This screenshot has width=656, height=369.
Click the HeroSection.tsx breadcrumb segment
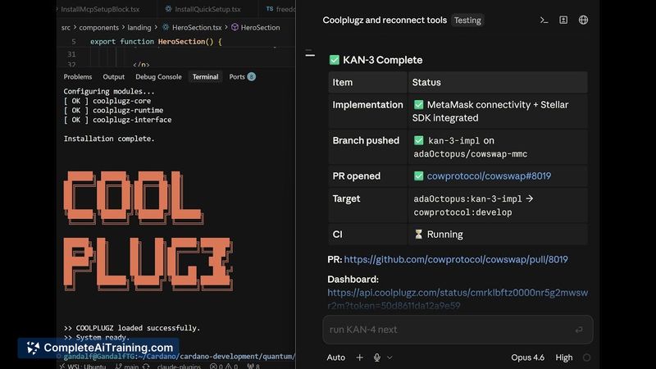(x=197, y=27)
